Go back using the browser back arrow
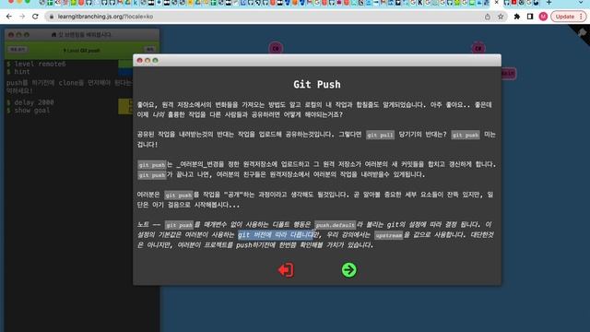 click(9, 17)
